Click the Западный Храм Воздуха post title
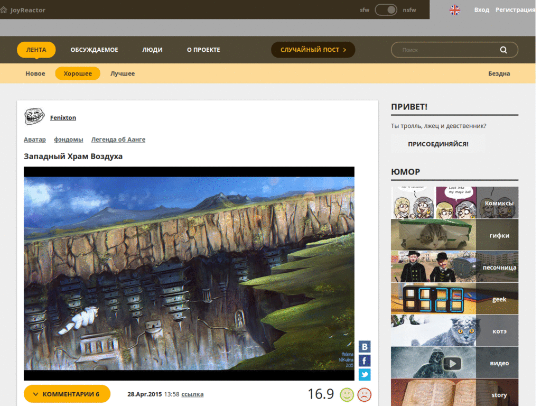The height and width of the screenshot is (406, 541). pyautogui.click(x=73, y=156)
